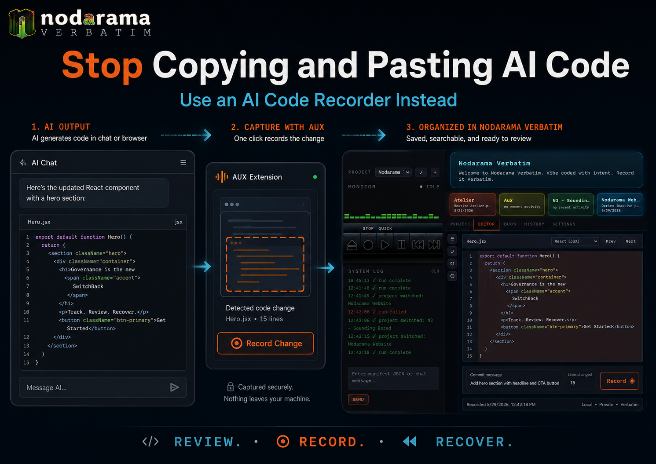Click the '12:42:06 run failed' log row
This screenshot has height=464, width=656.
point(377,312)
